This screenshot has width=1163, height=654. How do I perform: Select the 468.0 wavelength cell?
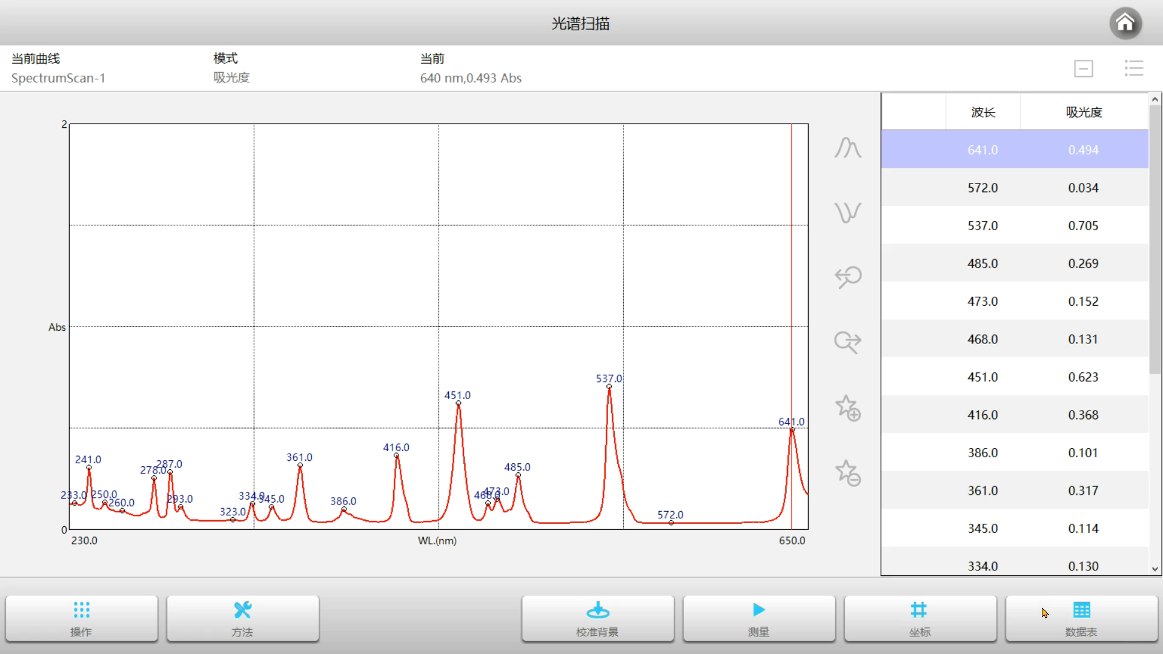click(x=982, y=339)
